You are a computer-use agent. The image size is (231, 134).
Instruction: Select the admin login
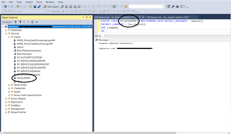pyautogui.click(x=20, y=47)
